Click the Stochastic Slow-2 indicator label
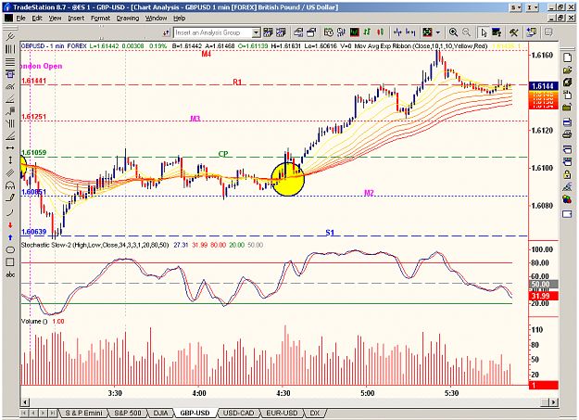The height and width of the screenshot is (420, 579). tap(94, 245)
